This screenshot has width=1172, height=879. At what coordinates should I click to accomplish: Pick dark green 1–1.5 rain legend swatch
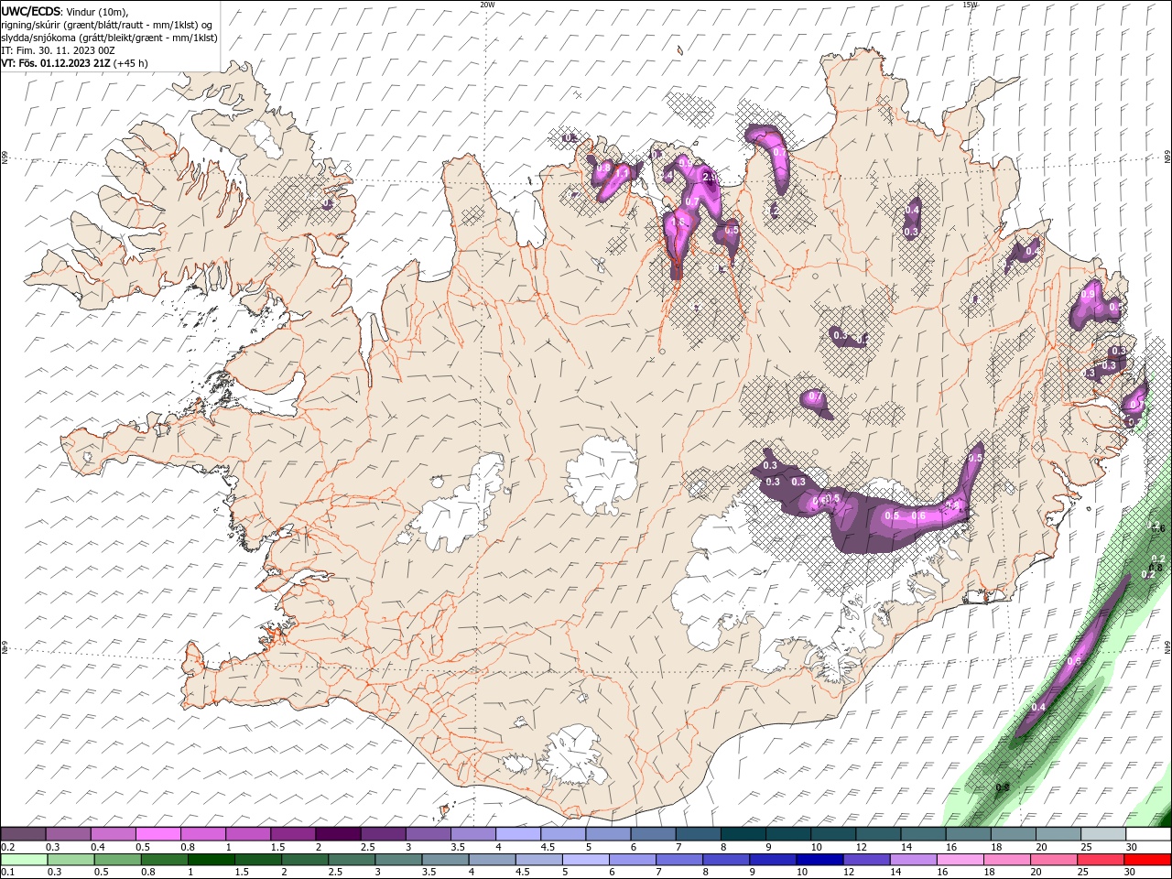[x=211, y=859]
